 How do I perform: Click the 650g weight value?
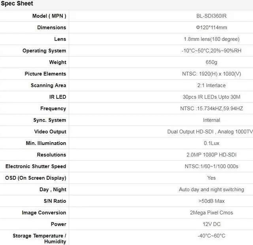coord(211,62)
